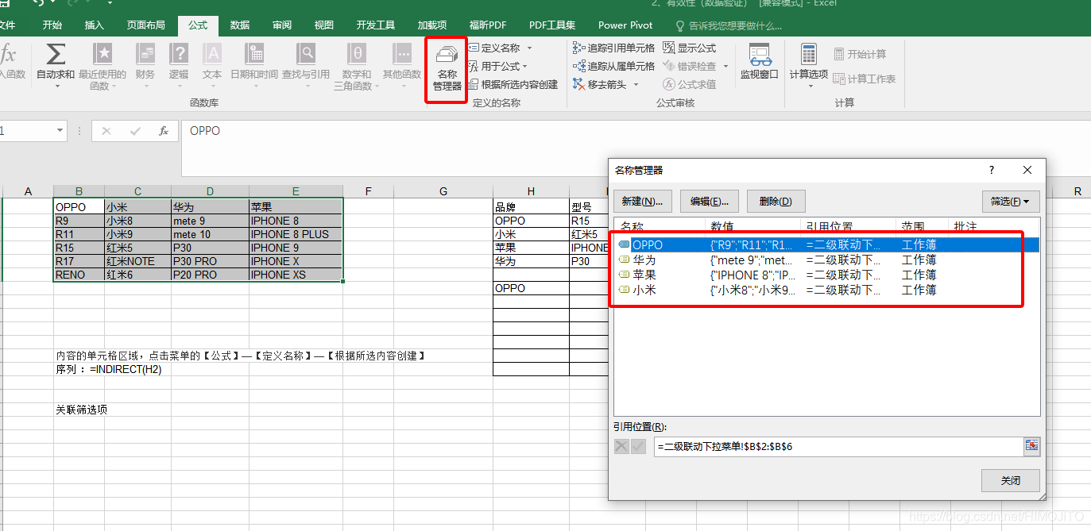Click the range collapse icon in 引用位置 box

(1031, 447)
